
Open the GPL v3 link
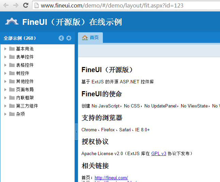pos(159,153)
